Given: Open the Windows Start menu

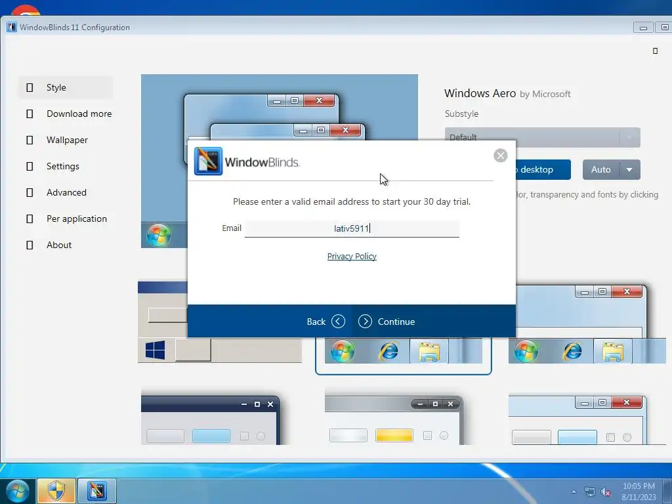Looking at the screenshot, I should 18,491.
